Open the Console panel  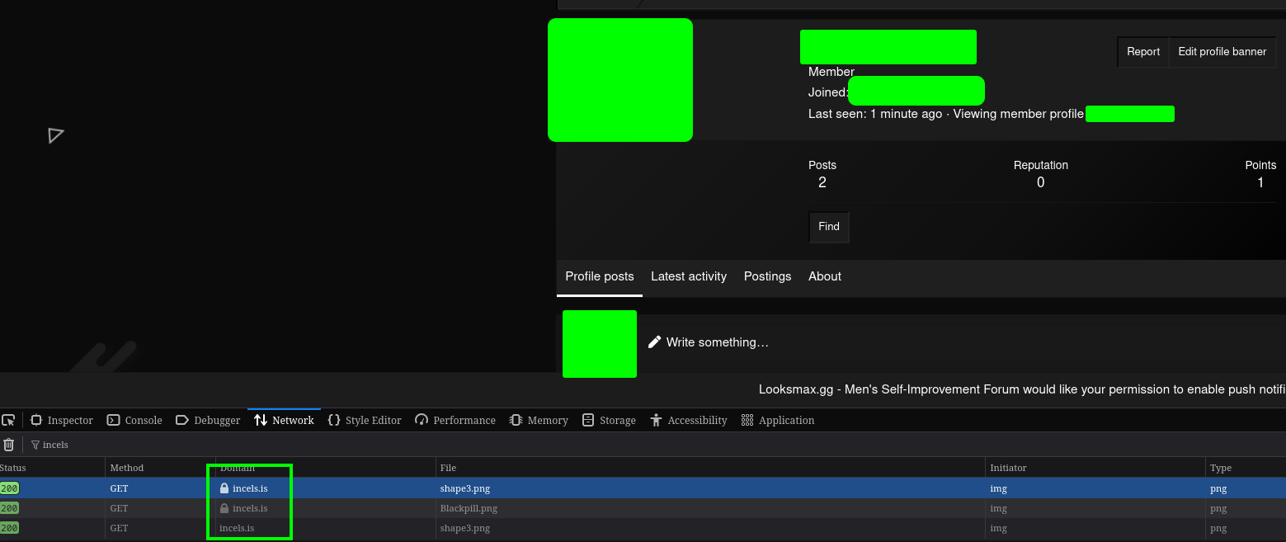pos(134,420)
